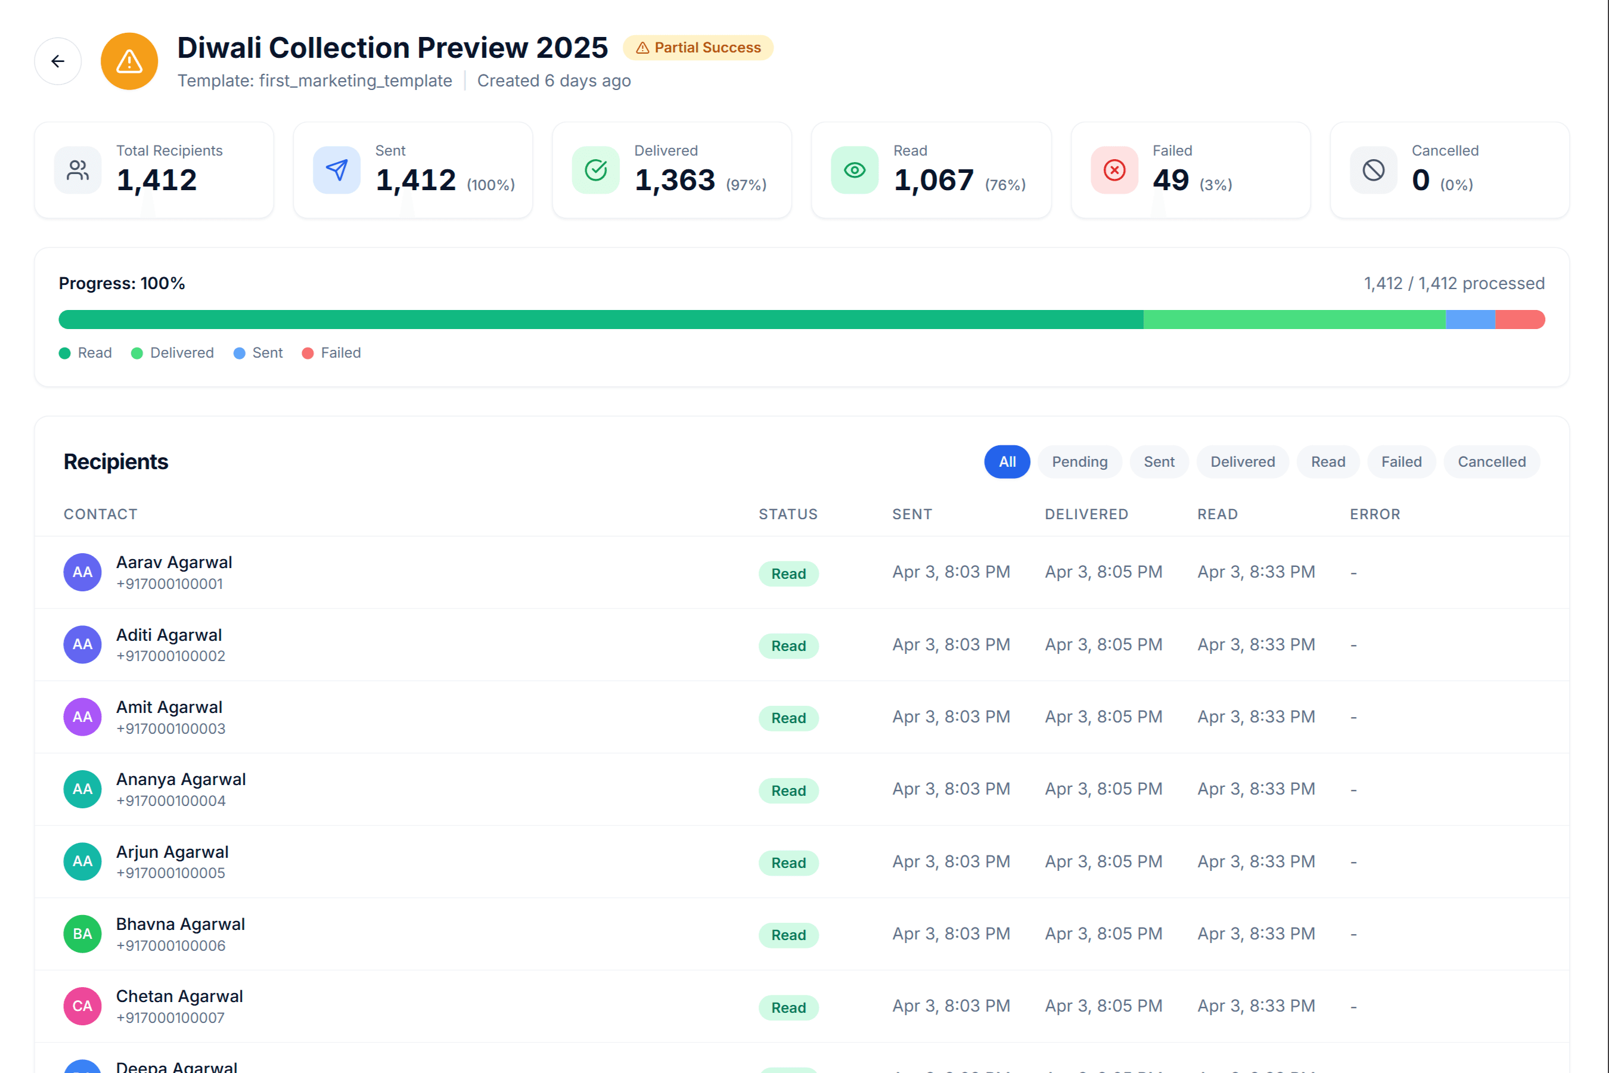Click Arjun Agarwal's AA avatar
Screen dimensions: 1609x1073
pyautogui.click(x=83, y=861)
